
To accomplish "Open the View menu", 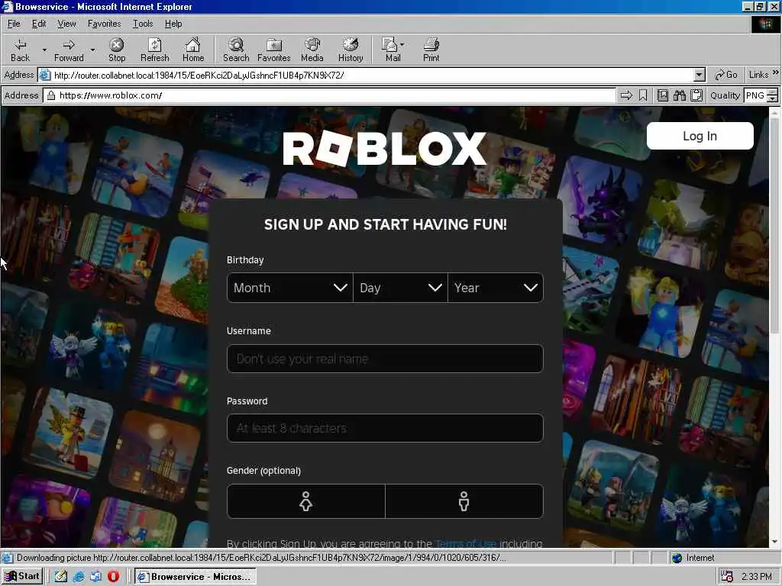I will pos(67,24).
